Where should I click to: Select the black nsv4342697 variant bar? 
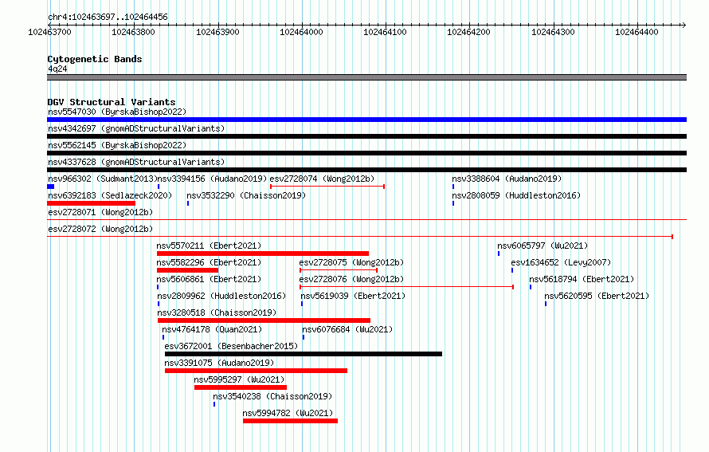pyautogui.click(x=366, y=136)
